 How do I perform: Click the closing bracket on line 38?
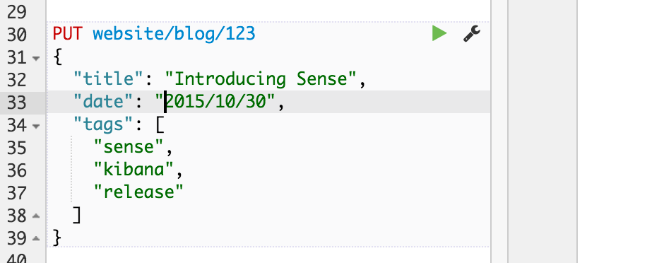77,215
